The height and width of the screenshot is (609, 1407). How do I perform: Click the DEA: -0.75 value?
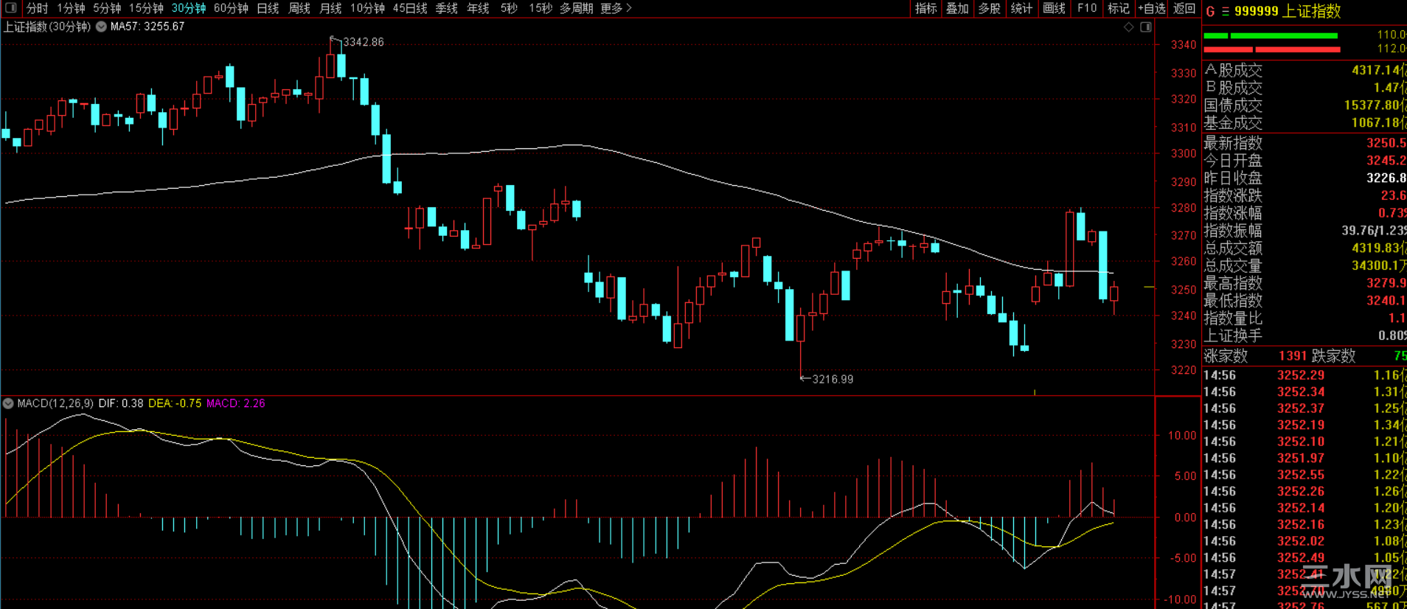[175, 403]
